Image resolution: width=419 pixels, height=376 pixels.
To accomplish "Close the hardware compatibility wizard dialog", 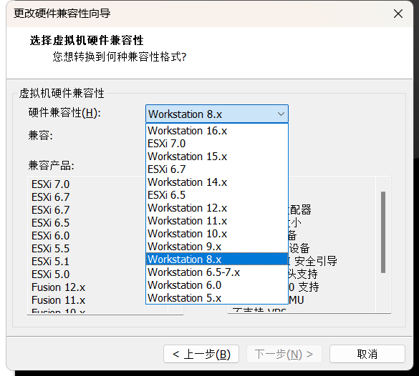I will coord(398,14).
